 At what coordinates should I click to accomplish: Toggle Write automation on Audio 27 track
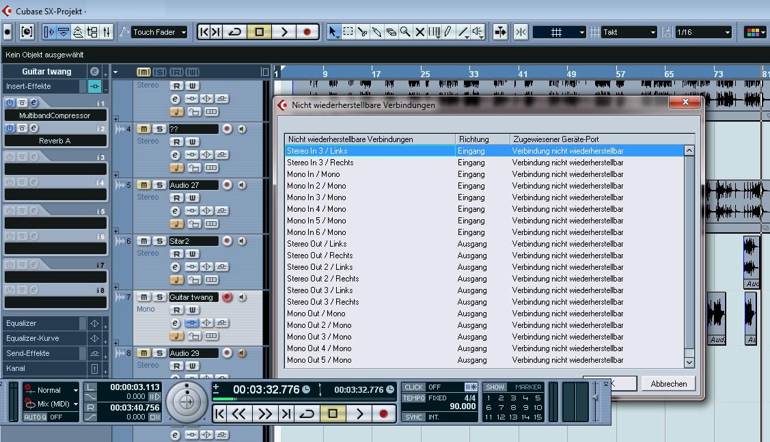tap(192, 198)
